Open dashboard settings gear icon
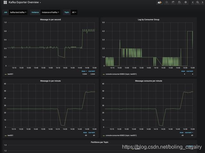205x153 pixels. (186, 2)
